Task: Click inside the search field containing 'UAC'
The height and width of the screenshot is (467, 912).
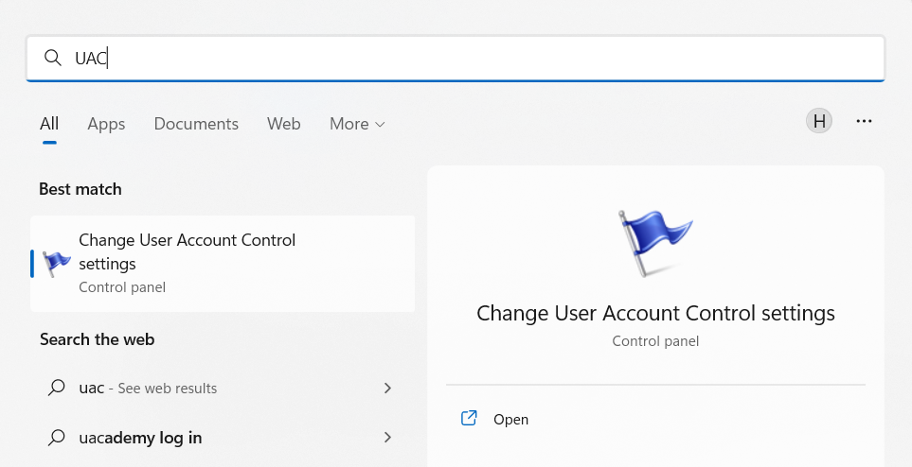Action: (474, 59)
